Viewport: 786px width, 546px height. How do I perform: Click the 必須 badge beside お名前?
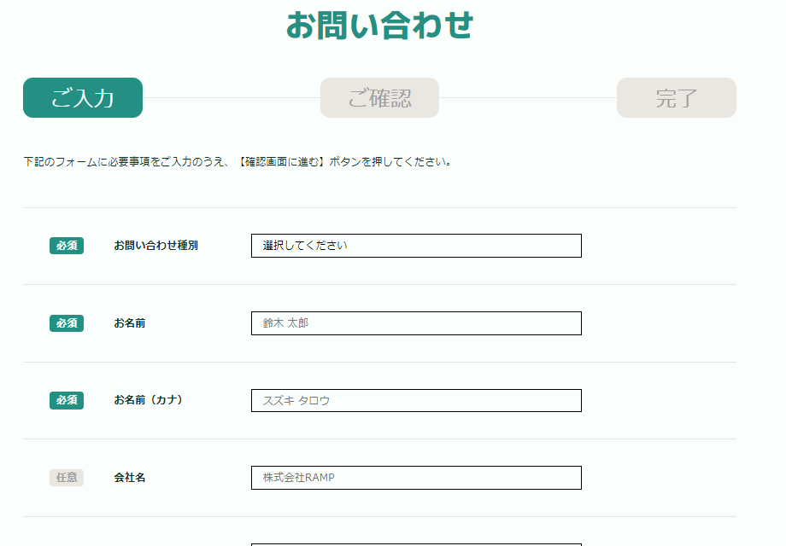coord(67,323)
